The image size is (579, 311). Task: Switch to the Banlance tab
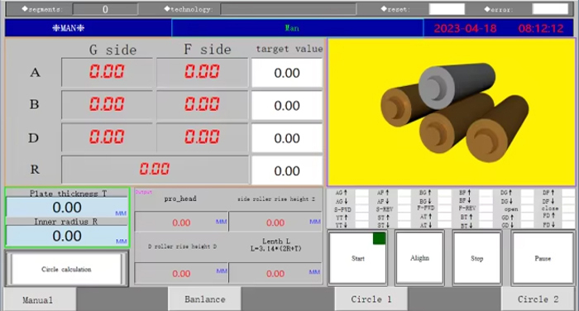(205, 299)
